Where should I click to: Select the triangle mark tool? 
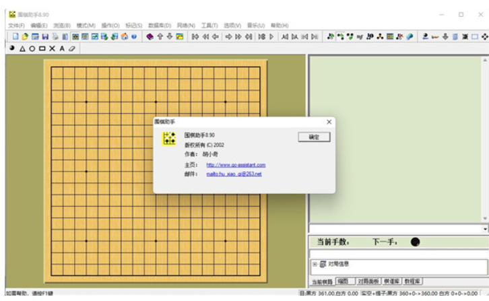coord(22,48)
